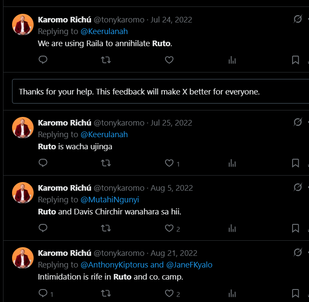Bookmark the Davis Chirchir tweet
Image resolution: width=309 pixels, height=302 pixels.
(x=295, y=228)
